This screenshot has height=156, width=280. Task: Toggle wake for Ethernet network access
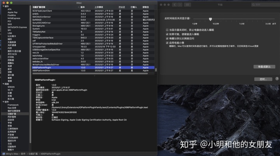(167, 38)
